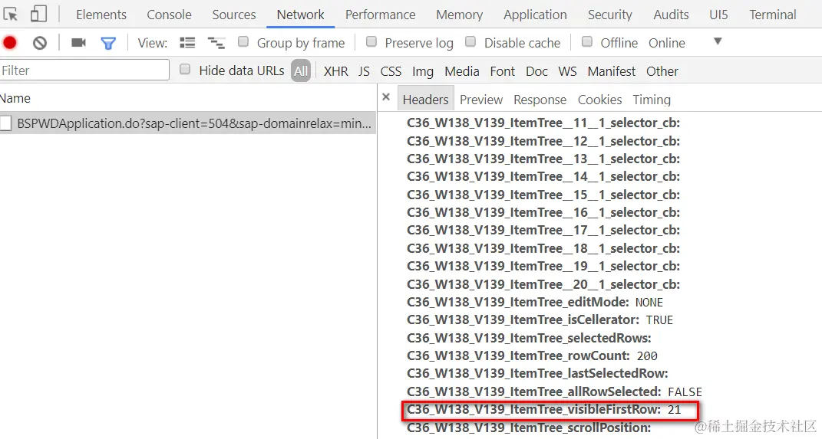Viewport: 822px width, 439px height.
Task: Open the Application panel
Action: tap(535, 15)
